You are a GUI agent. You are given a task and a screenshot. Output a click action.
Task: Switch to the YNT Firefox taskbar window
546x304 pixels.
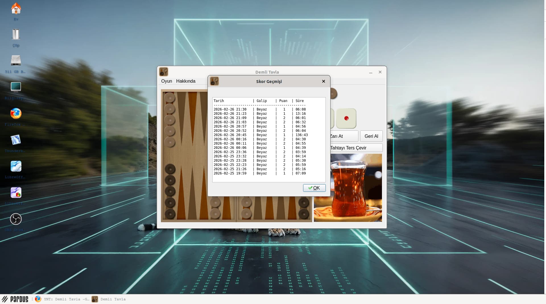point(63,299)
